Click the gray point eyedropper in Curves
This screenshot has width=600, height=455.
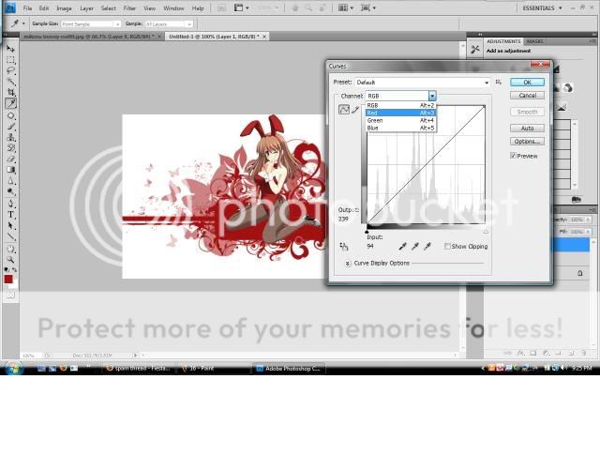414,247
